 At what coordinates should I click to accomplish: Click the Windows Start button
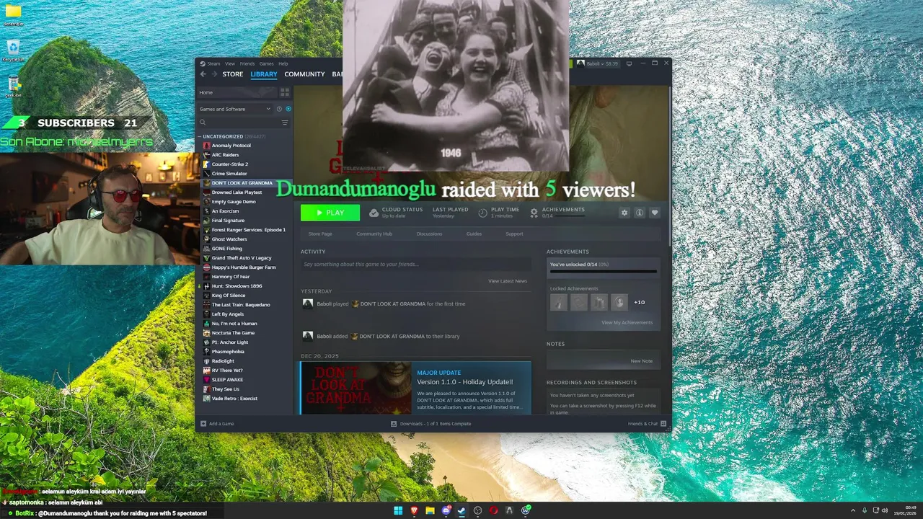[398, 510]
